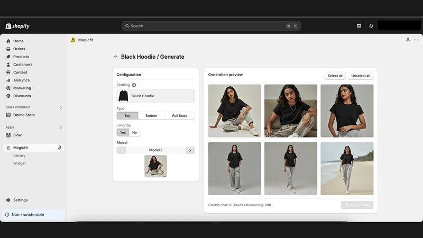This screenshot has height=238, width=423.
Task: Click the Orders inbox icon
Action: pos(8,49)
